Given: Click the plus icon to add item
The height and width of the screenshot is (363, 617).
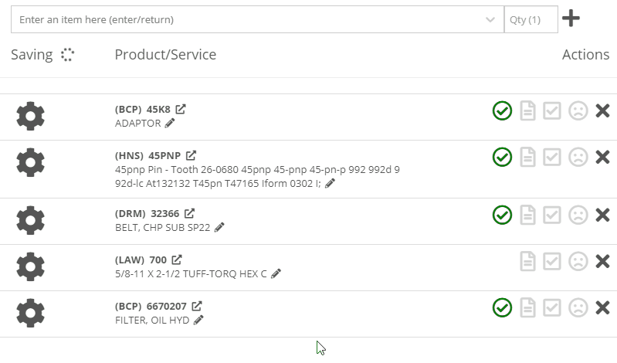Looking at the screenshot, I should click(571, 19).
